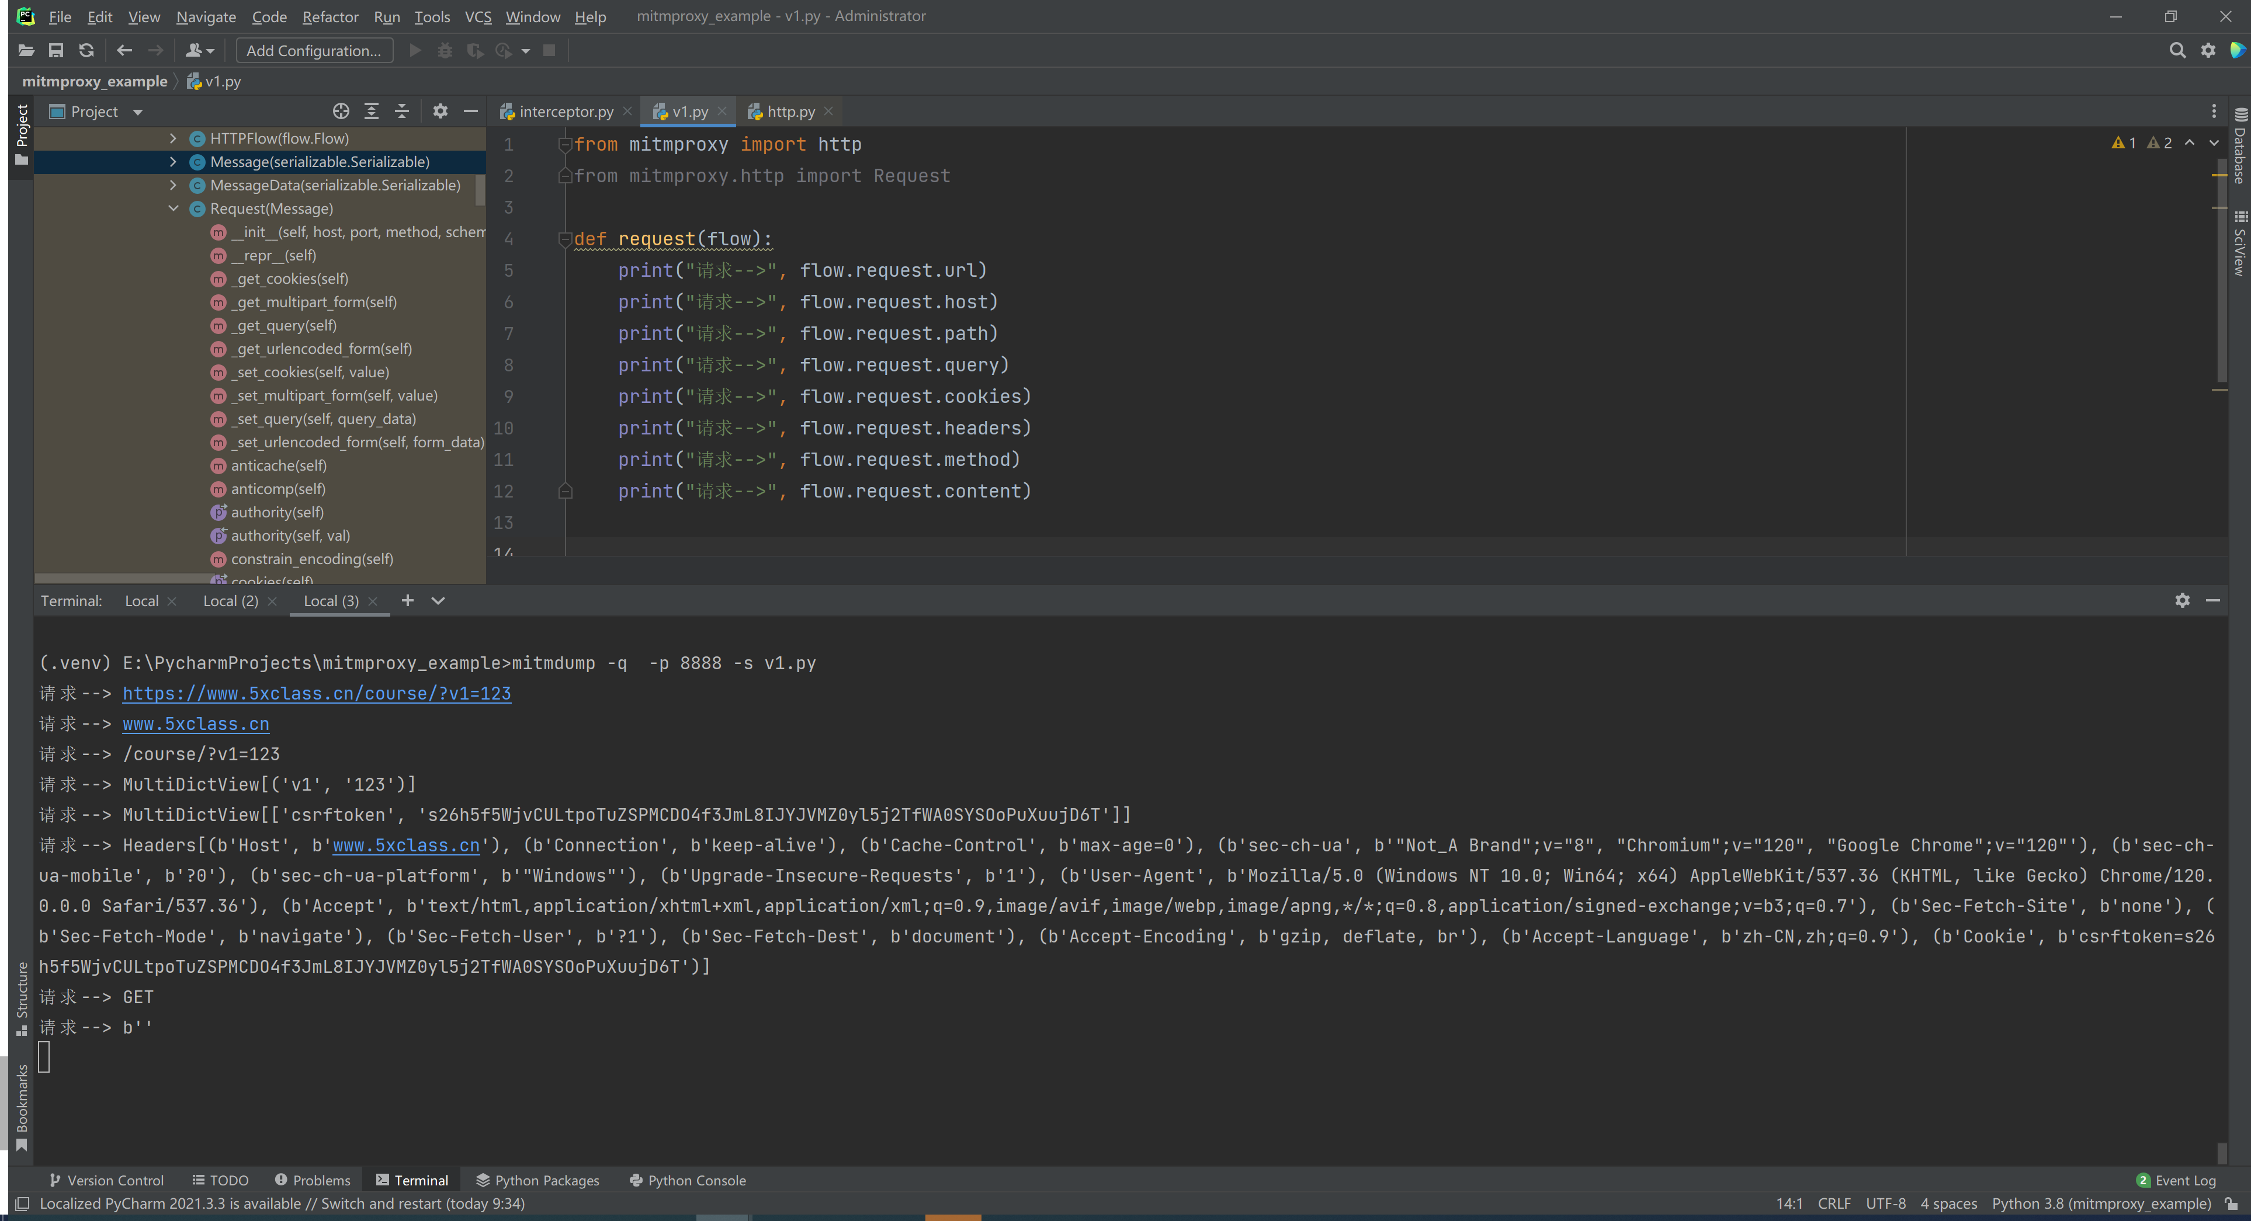Toggle tool window bars icon in status bar
This screenshot has height=1221, width=2251.
[x=22, y=1203]
